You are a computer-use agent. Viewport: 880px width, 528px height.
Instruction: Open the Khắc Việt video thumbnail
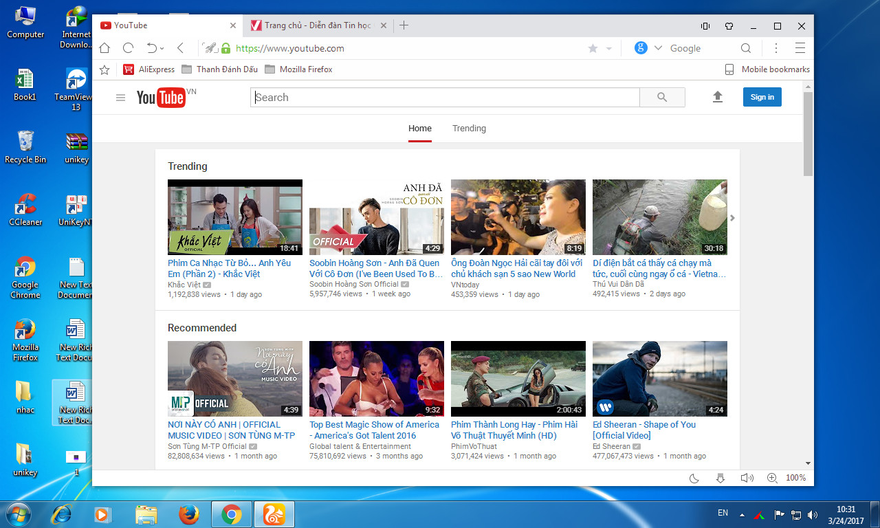[x=235, y=217]
